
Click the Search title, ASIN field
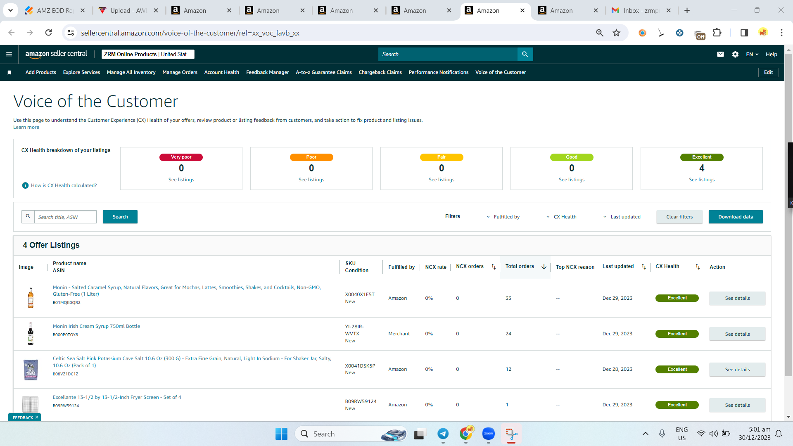65,217
